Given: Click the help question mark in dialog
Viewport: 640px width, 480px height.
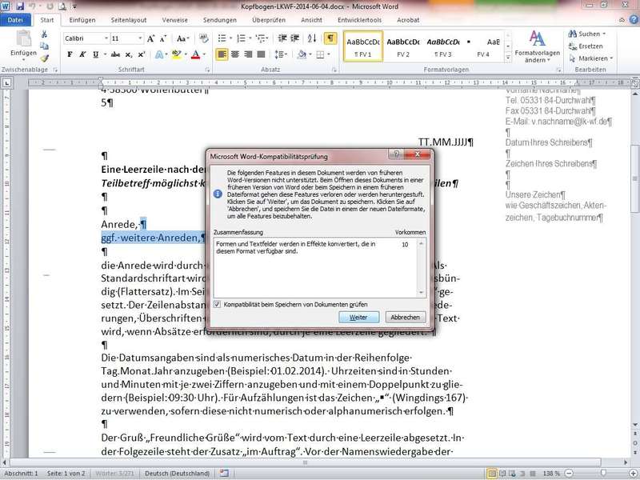Looking at the screenshot, I should point(397,154).
